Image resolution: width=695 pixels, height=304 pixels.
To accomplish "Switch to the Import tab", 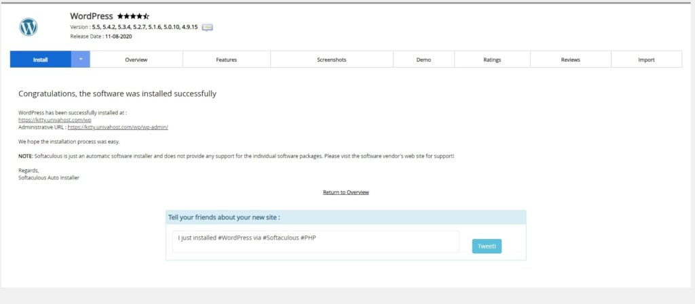I will point(646,60).
